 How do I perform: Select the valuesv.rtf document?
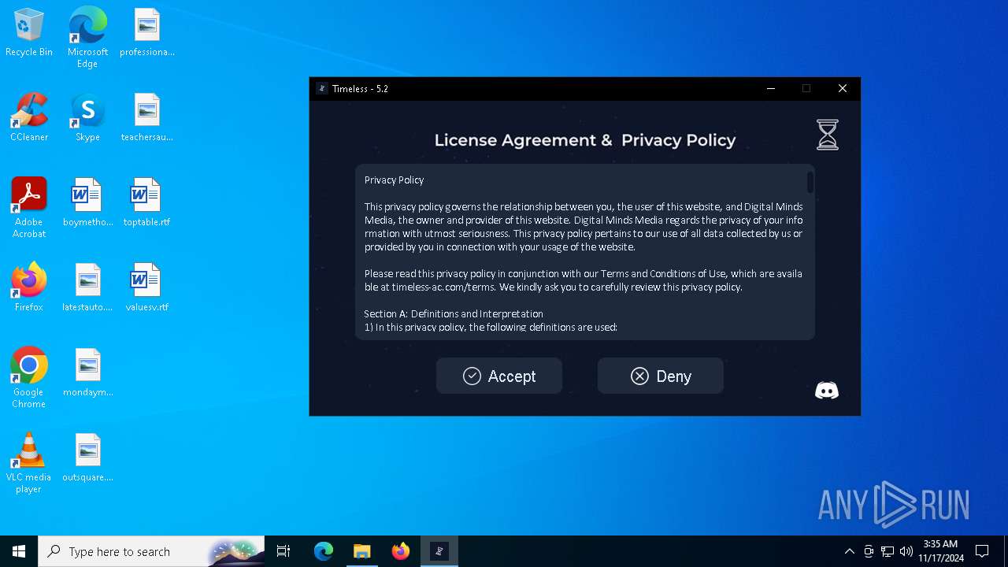pyautogui.click(x=147, y=287)
